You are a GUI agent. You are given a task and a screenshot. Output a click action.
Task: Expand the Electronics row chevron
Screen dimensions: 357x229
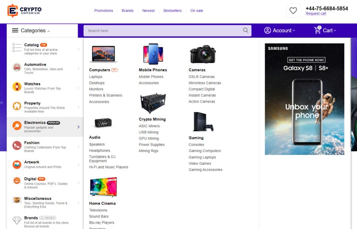[x=78, y=127]
